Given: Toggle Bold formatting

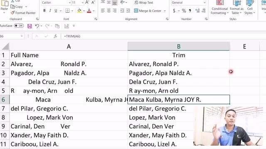Looking at the screenshot, I should coord(44,11).
